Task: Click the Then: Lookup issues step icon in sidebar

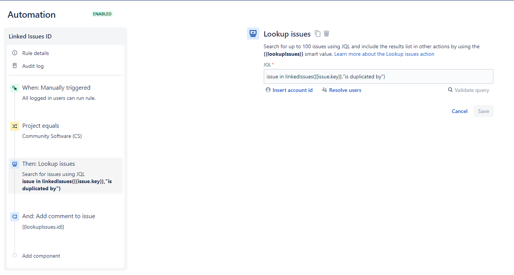Action: (x=14, y=164)
